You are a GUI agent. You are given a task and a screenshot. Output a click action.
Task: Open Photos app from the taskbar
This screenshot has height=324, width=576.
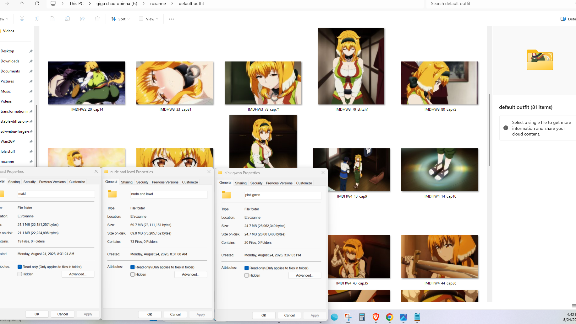[403, 317]
